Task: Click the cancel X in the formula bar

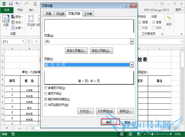Action: 36,41
